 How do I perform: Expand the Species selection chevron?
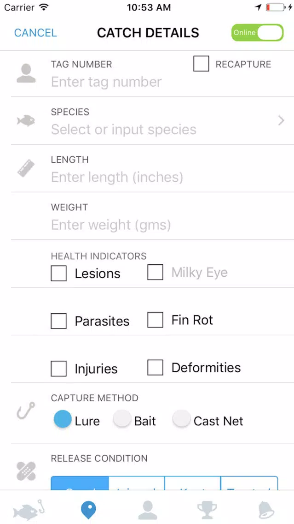281,120
